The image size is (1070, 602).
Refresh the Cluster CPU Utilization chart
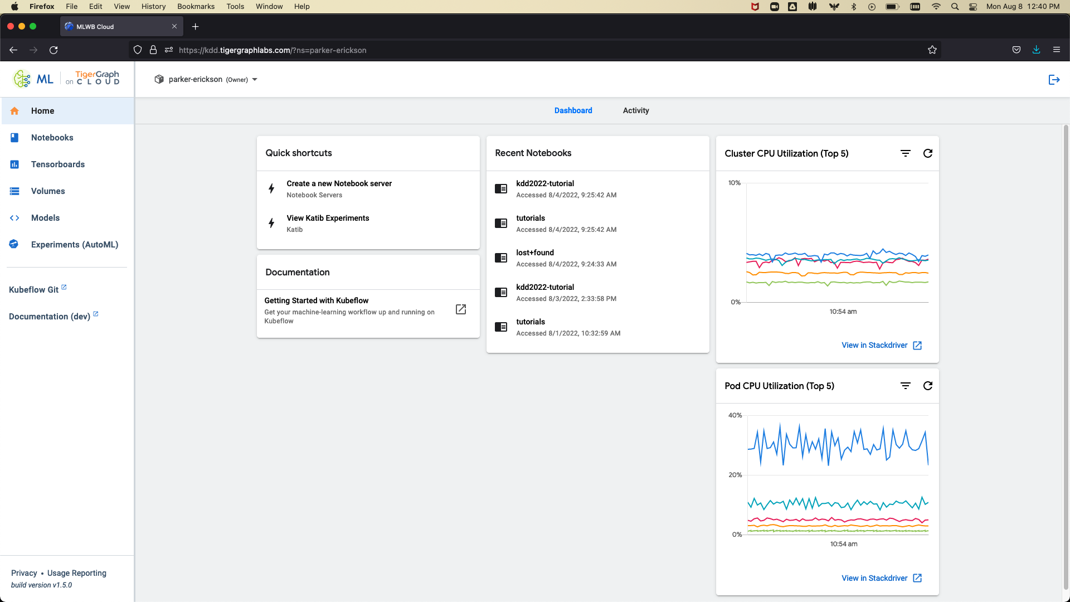click(928, 153)
